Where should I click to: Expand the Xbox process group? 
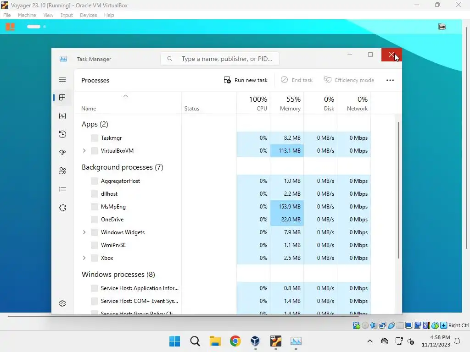click(84, 258)
